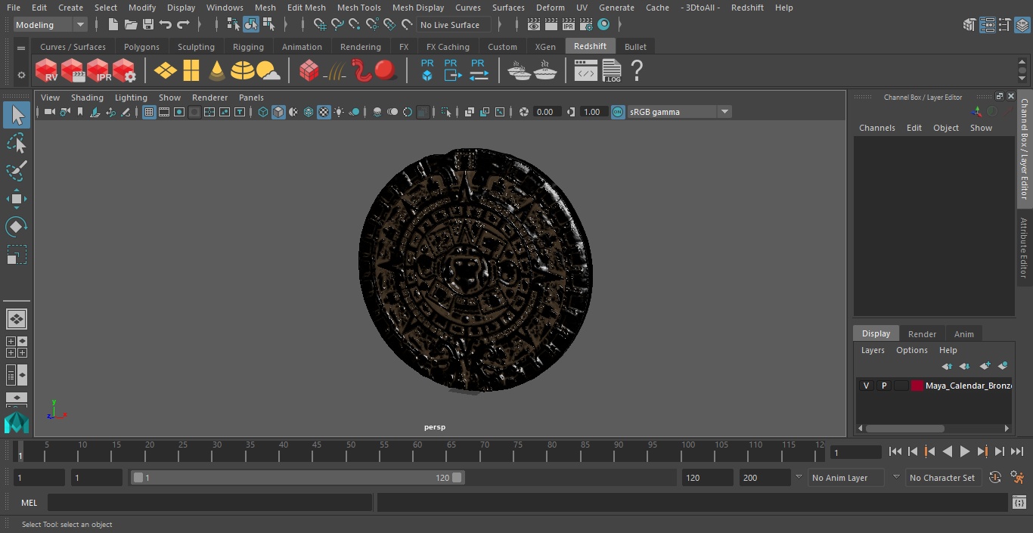The image size is (1033, 533).
Task: Click Options in the layer editor
Action: coord(911,350)
